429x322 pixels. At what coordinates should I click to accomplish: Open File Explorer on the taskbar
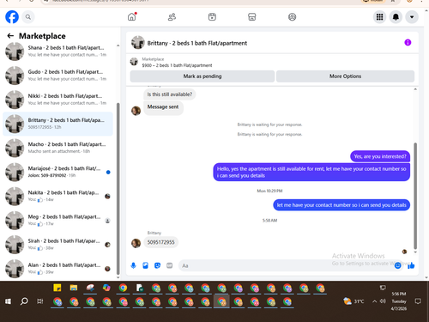pos(74,288)
